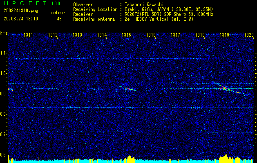Click the HROFFT program title
Screen dimensions: 257x163
(x=26, y=3)
